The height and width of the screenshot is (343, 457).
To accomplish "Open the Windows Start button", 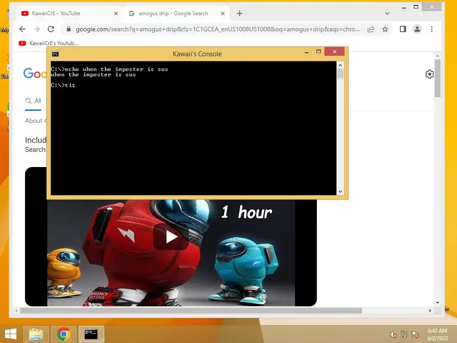I will click(x=11, y=334).
